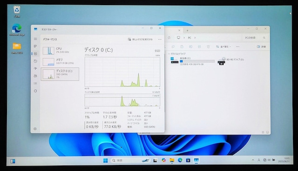Select PC breadcrumb in Explorer address bar
Viewport: 298px width, 171px height.
pos(190,38)
